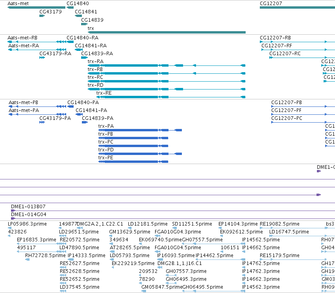
Task: Click the RE19082.5prime EST label
Action: coord(279,224)
